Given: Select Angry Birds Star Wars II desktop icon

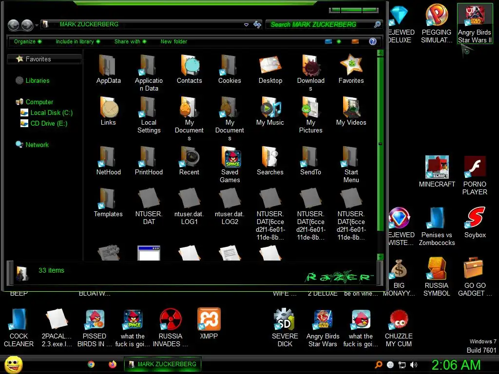Looking at the screenshot, I should pyautogui.click(x=475, y=23).
